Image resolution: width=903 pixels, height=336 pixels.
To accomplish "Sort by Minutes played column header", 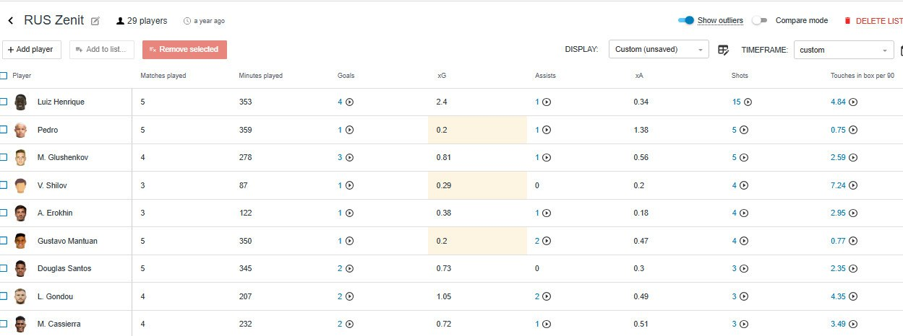I will click(260, 76).
